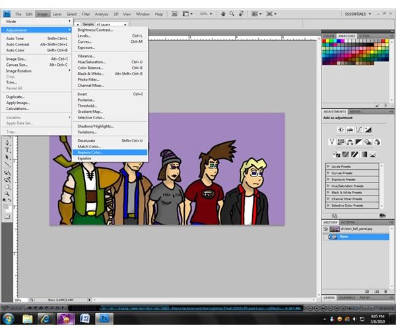
Task: Delete current state trash icon in History panel
Action: [x=385, y=291]
